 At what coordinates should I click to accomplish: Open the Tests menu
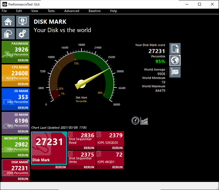tap(51, 11)
